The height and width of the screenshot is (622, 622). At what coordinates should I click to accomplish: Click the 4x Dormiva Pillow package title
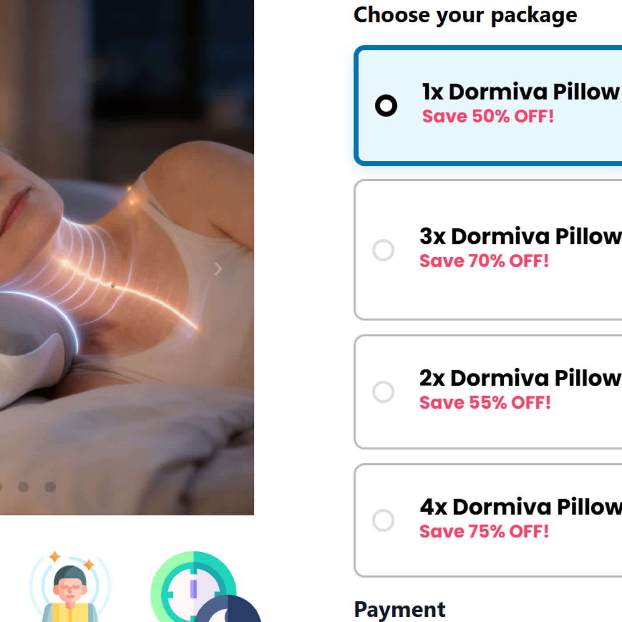pyautogui.click(x=520, y=507)
